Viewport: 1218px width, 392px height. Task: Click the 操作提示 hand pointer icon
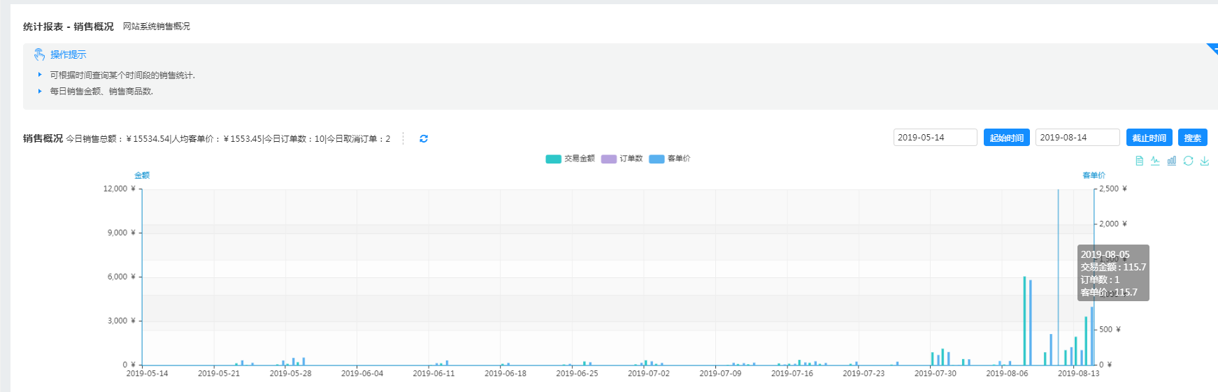click(39, 55)
